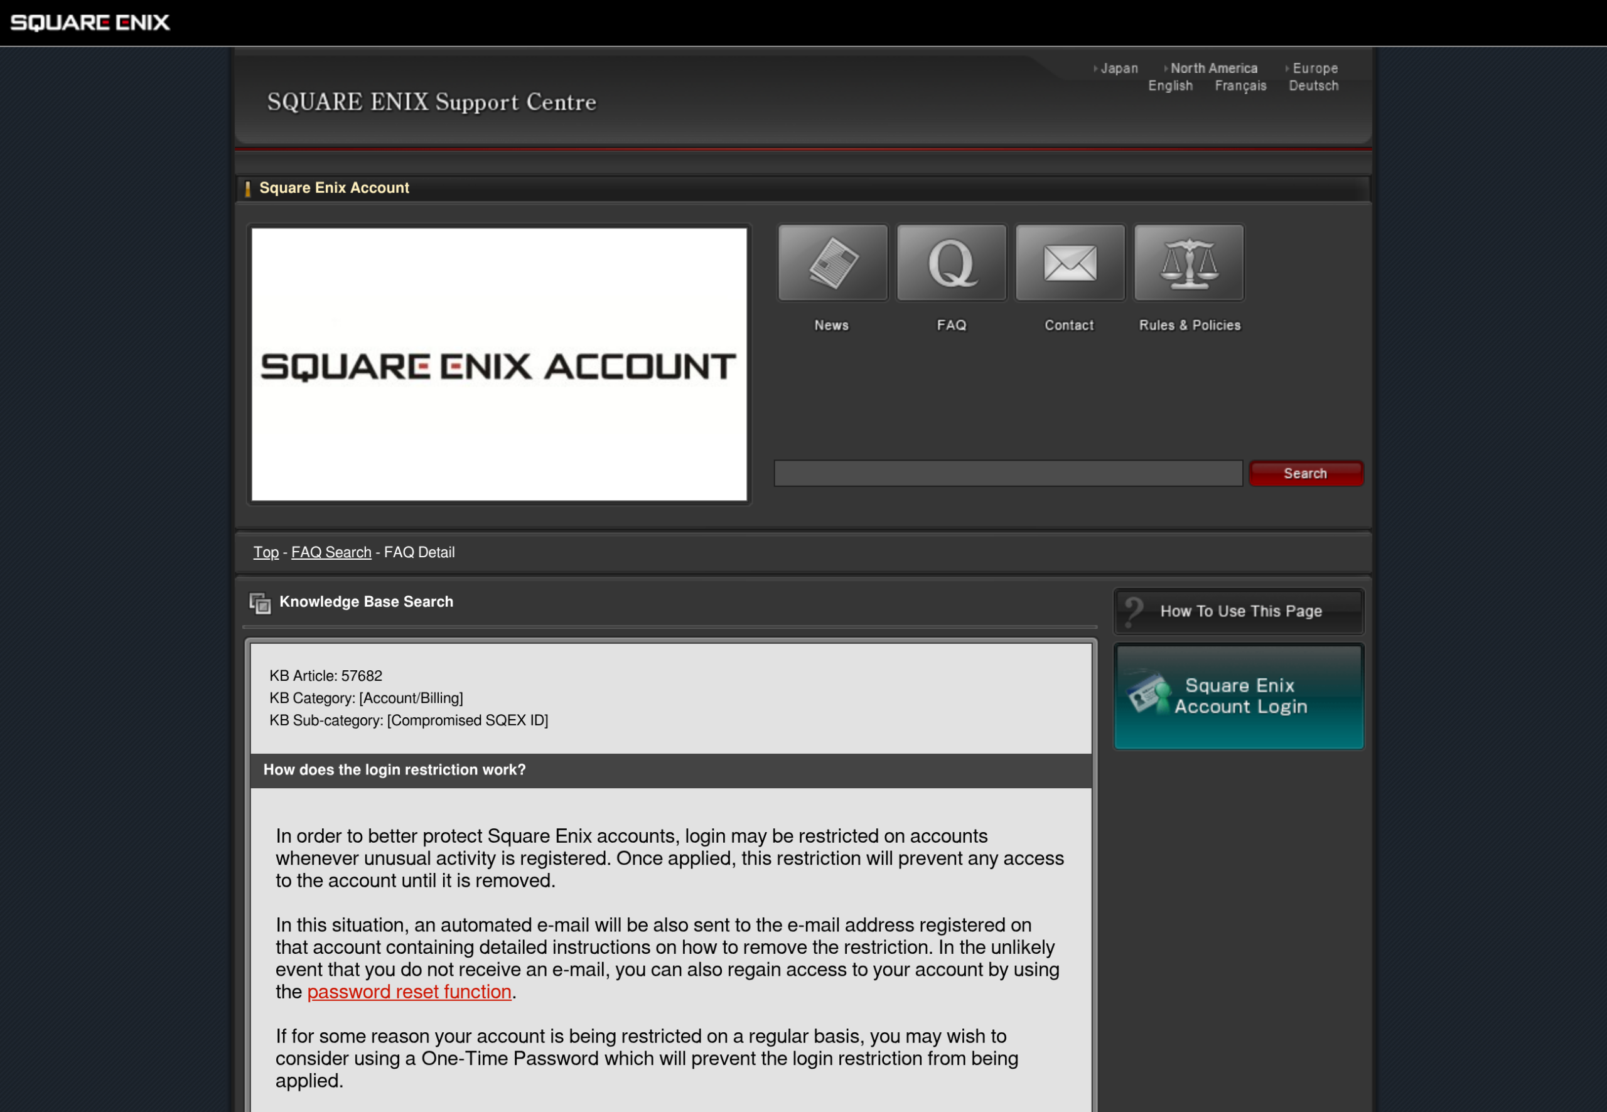Click the Square Enix Account section heading
This screenshot has height=1112, width=1607.
[x=334, y=188]
